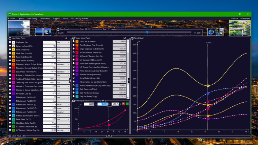The width and height of the screenshot is (258, 145).
Task: Open the Idea Voting menu
Action: 32,18
